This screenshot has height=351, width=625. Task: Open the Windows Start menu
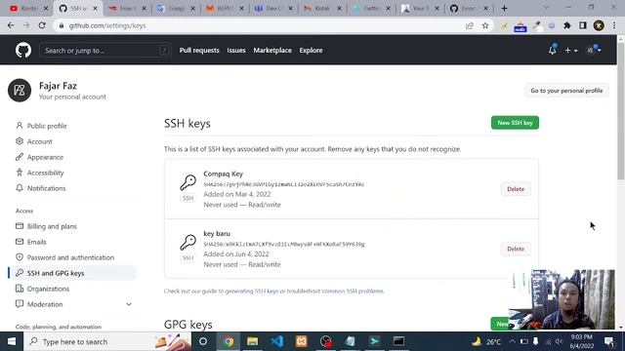click(12, 341)
